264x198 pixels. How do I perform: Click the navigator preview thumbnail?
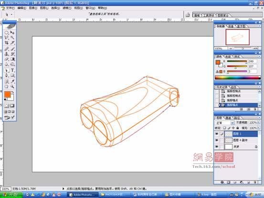coord(238,37)
